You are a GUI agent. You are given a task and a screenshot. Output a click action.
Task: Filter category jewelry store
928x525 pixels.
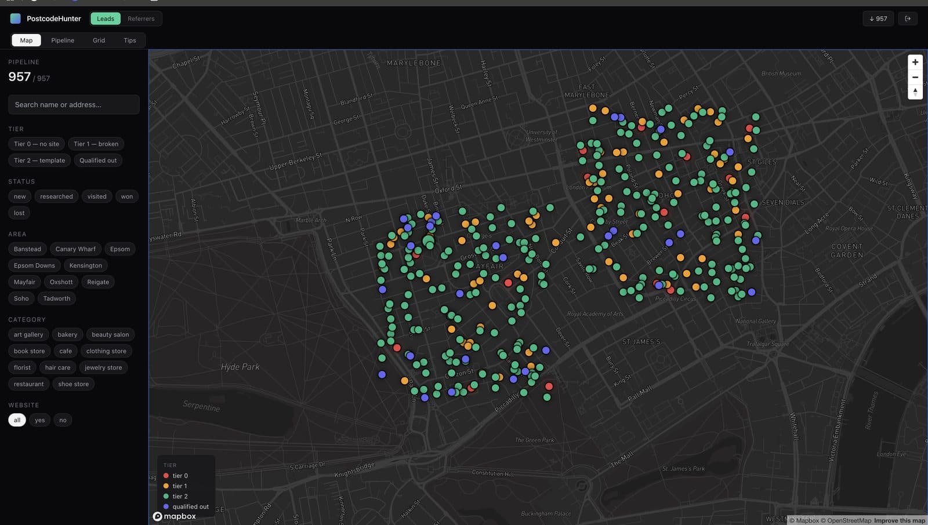click(x=103, y=367)
